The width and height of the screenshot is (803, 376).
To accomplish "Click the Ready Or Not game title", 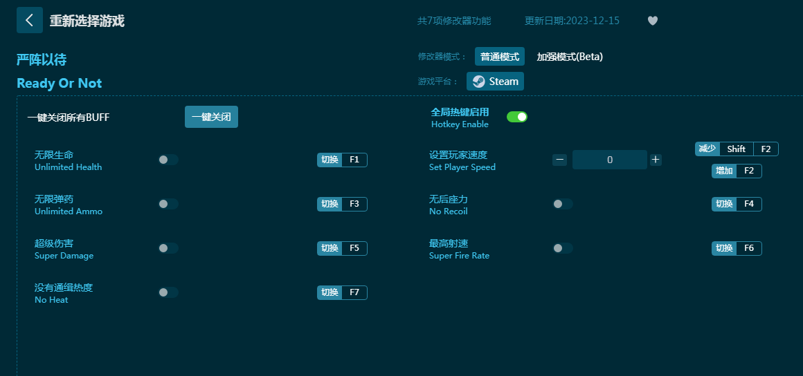I will pos(60,84).
